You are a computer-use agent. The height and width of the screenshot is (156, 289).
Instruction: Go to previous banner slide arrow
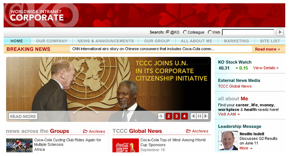[193, 116]
